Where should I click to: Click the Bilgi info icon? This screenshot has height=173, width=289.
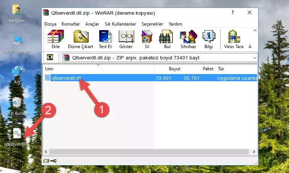pos(209,39)
